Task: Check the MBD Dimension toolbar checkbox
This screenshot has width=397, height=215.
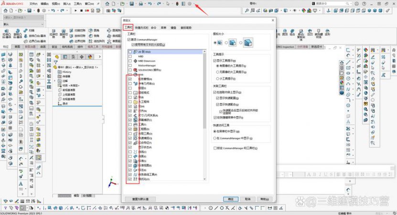Action: coord(130,61)
